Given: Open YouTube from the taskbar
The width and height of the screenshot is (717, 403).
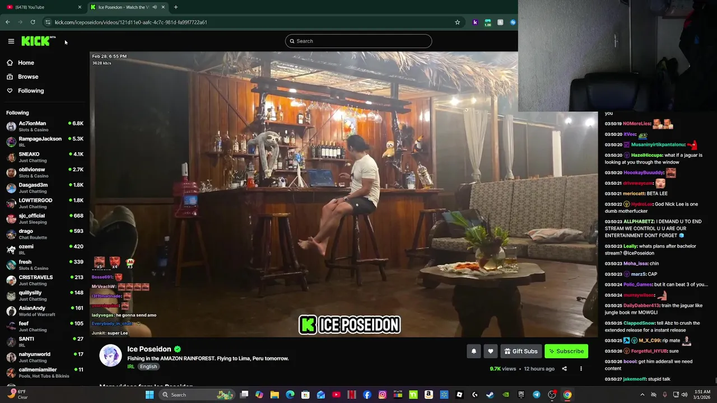Looking at the screenshot, I should pyautogui.click(x=336, y=395).
